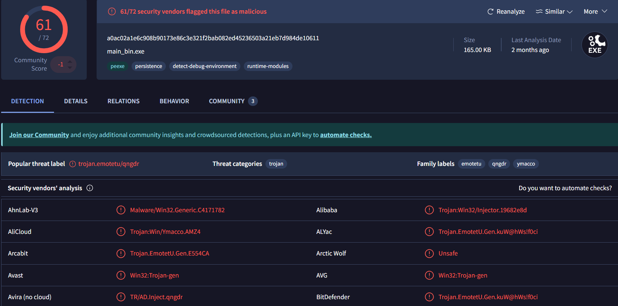Viewport: 618px width, 306px height.
Task: Click the Reanalyze refresh icon
Action: [491, 12]
